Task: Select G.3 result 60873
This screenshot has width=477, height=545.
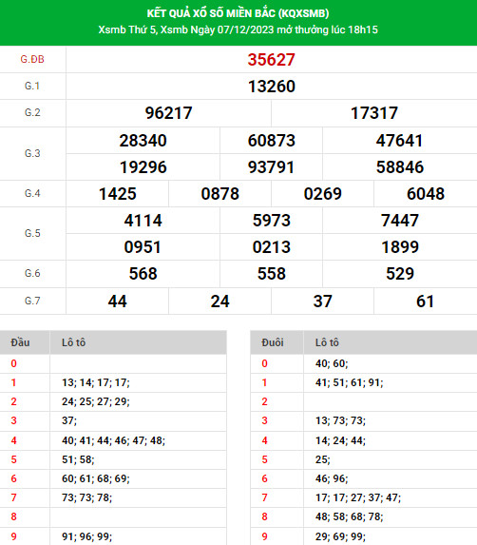Action: (x=271, y=141)
